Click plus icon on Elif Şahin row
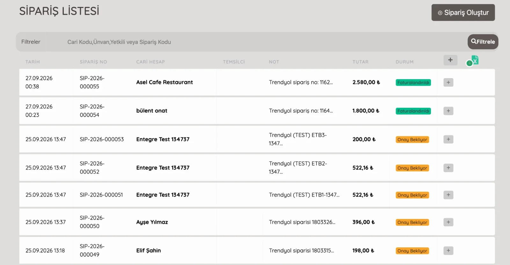 click(448, 251)
